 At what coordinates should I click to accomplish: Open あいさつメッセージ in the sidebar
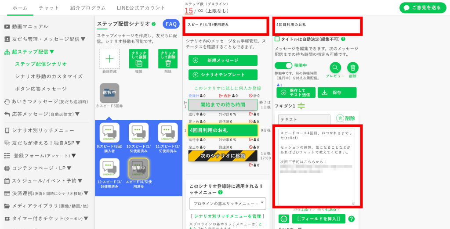[46, 101]
